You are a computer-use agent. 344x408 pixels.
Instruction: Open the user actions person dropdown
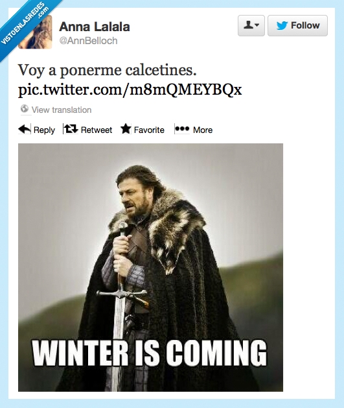[251, 25]
